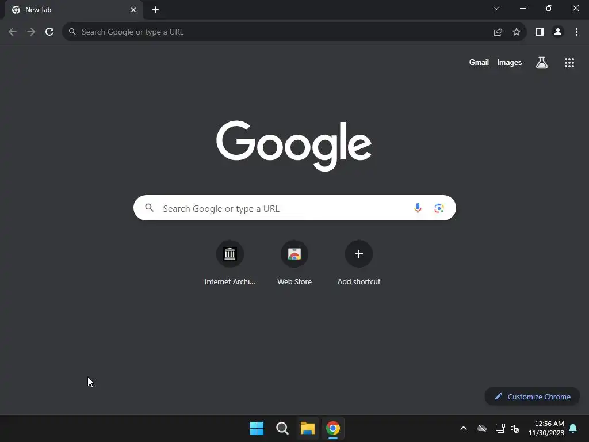This screenshot has width=589, height=442.
Task: Click the magnifier in Google search box
Action: coord(150,208)
